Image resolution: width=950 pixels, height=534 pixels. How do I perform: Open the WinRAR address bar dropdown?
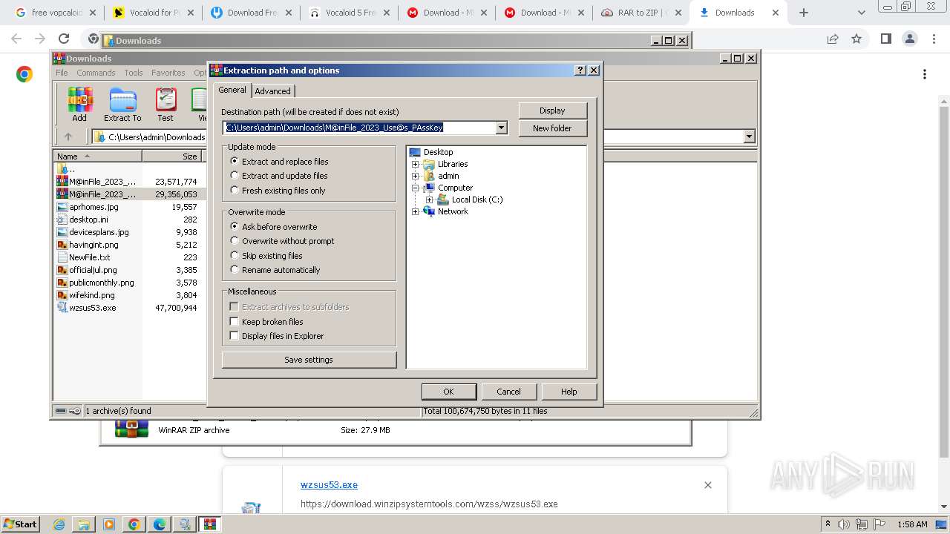click(749, 136)
